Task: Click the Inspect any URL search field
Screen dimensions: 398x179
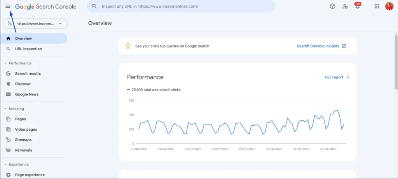Action: (x=181, y=6)
